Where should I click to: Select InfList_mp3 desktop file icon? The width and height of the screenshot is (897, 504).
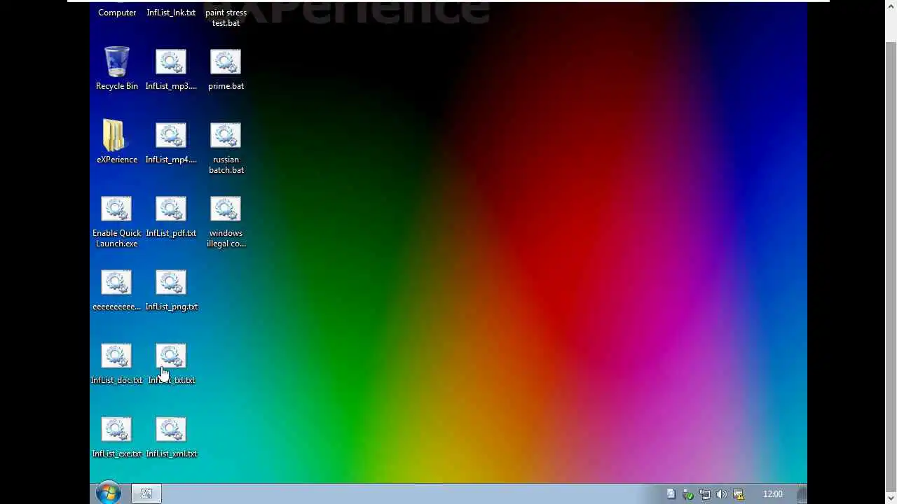tap(171, 70)
